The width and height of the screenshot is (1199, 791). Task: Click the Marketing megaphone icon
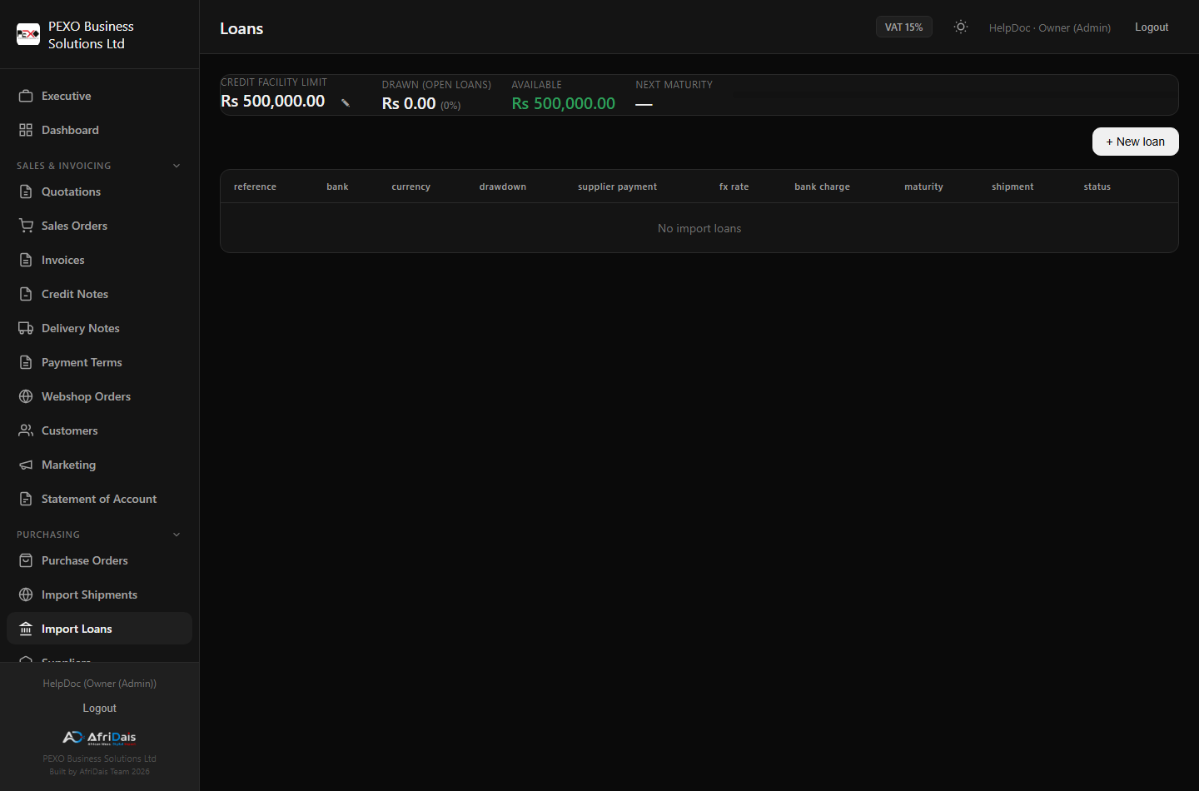click(26, 465)
